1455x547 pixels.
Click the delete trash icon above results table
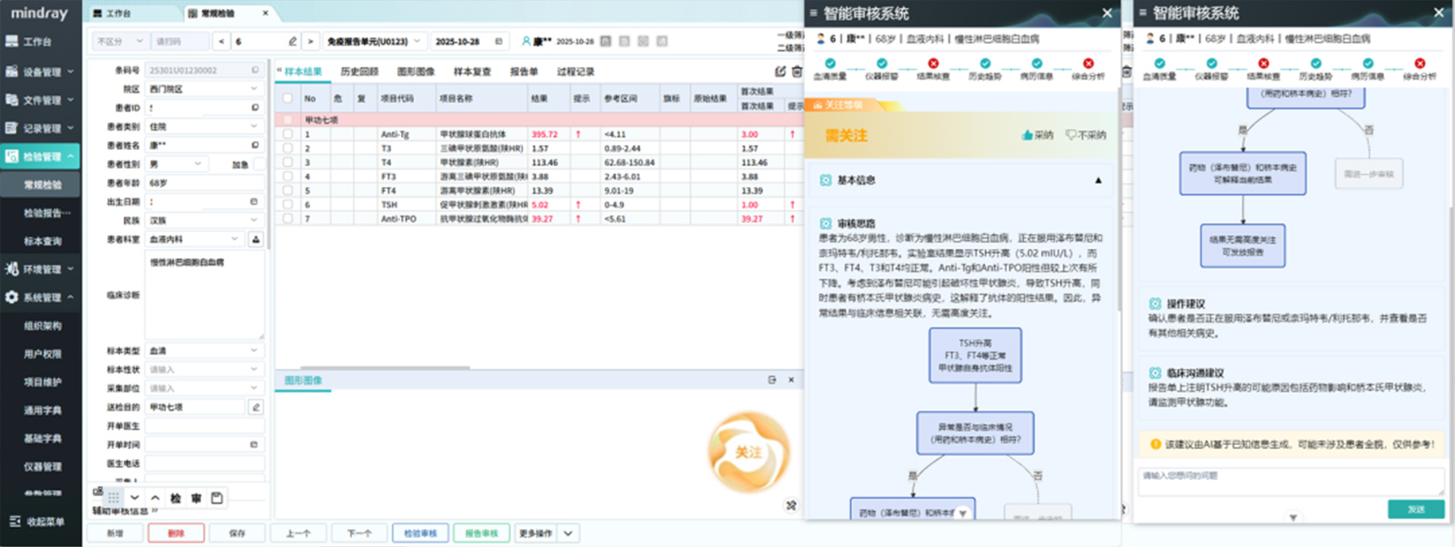click(x=797, y=72)
